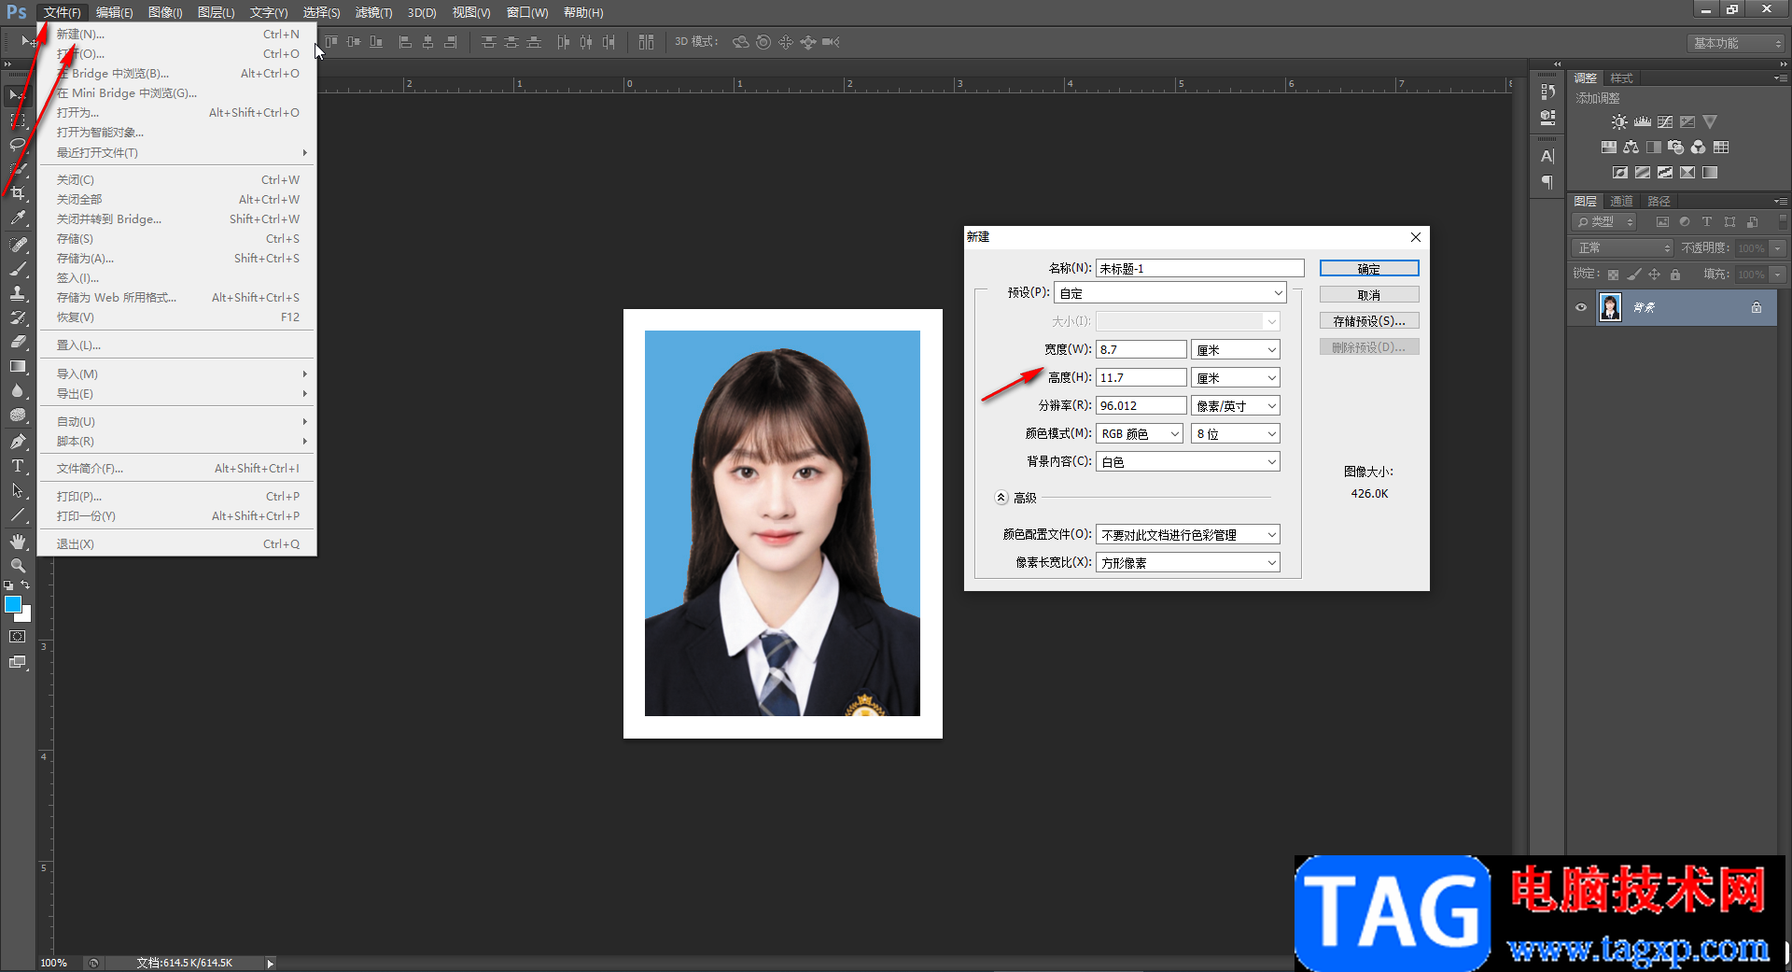Select the Sponge tool
Screen dimensions: 1792x972
18,416
